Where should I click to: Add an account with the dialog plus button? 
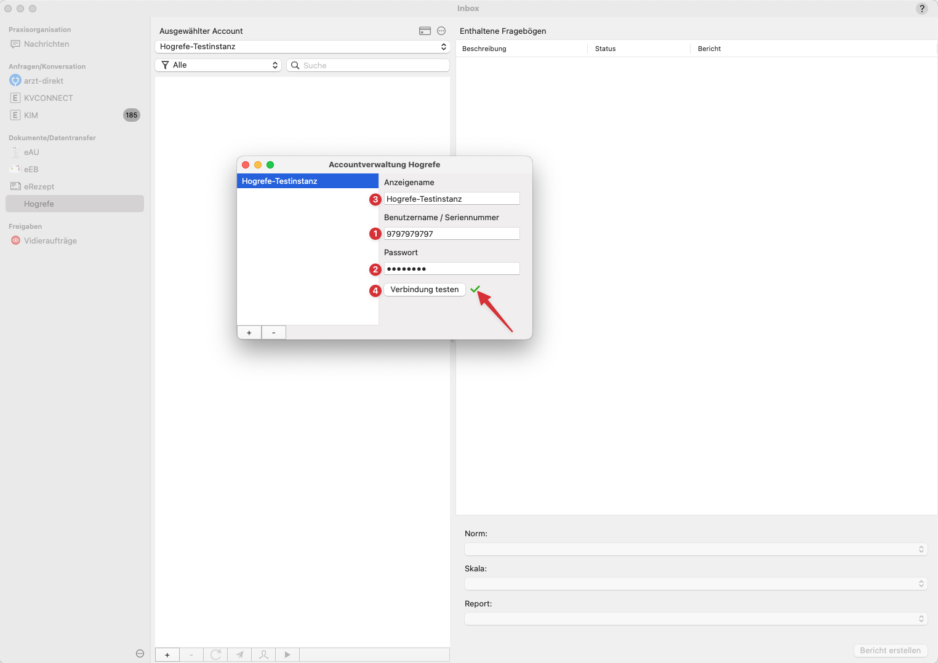click(x=249, y=333)
